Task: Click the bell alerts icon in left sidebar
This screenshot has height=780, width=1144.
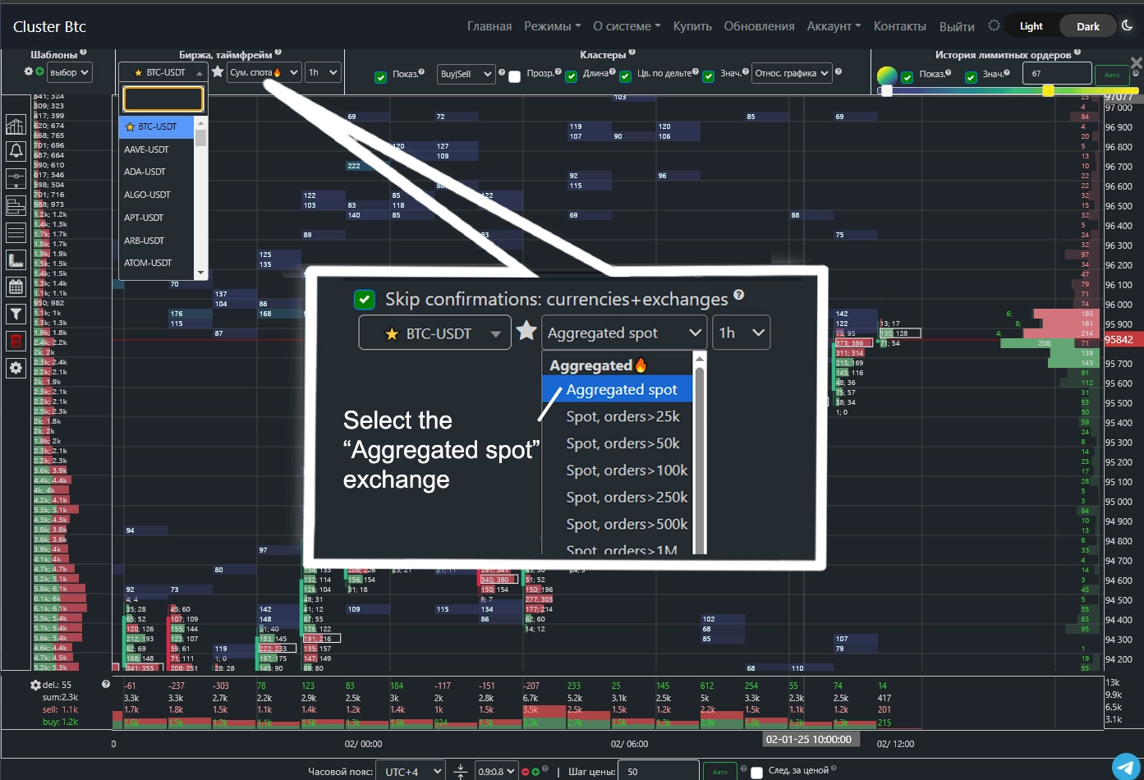Action: [x=16, y=151]
